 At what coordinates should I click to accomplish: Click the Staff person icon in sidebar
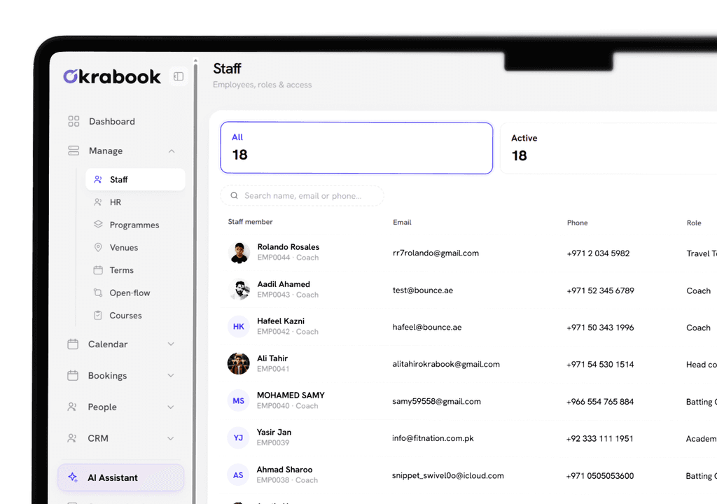click(98, 179)
